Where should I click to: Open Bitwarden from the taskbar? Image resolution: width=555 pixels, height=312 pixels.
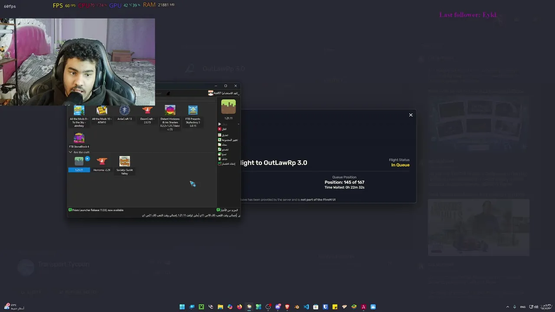325,307
